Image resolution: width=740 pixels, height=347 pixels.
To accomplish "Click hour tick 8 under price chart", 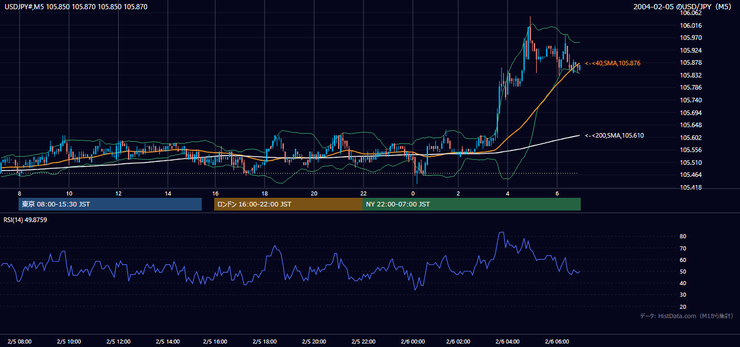I will [20, 193].
